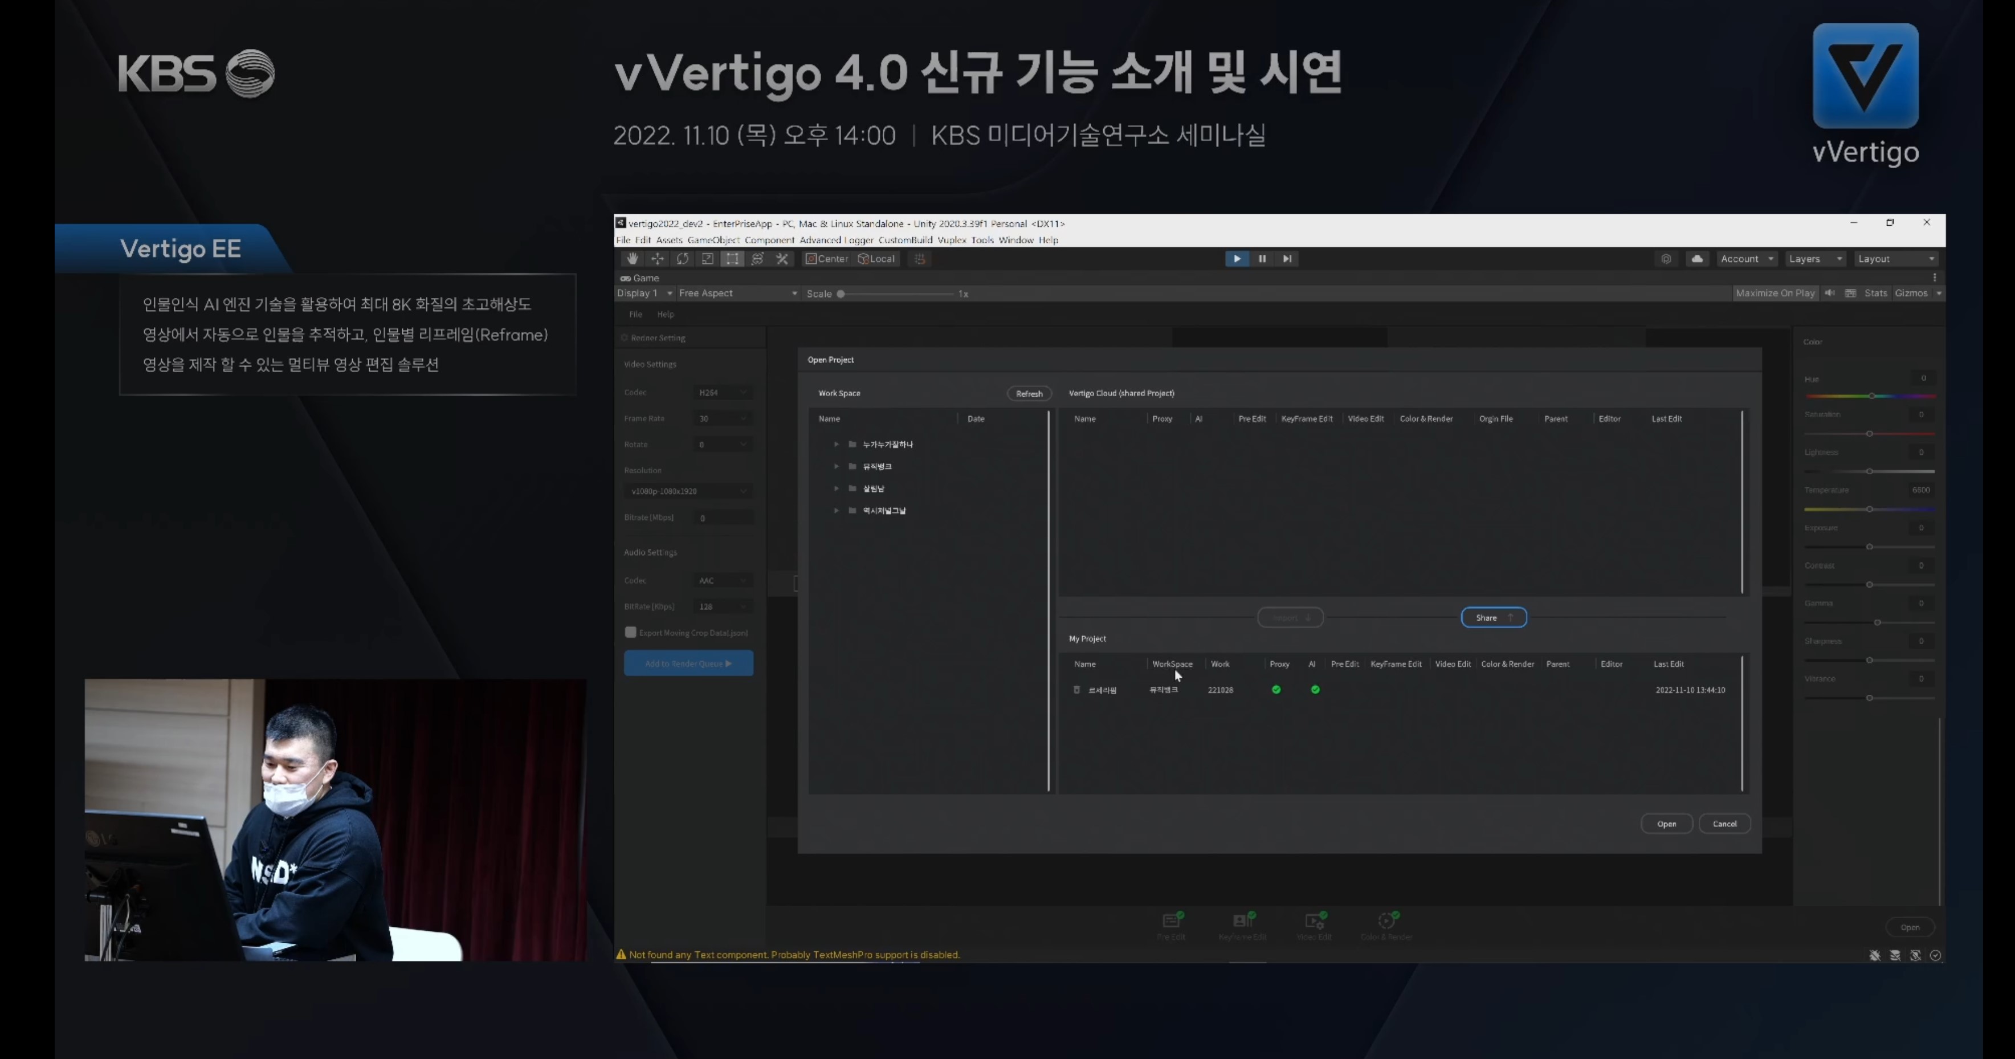Open the CustomBuild menu
This screenshot has width=2015, height=1059.
pos(905,240)
